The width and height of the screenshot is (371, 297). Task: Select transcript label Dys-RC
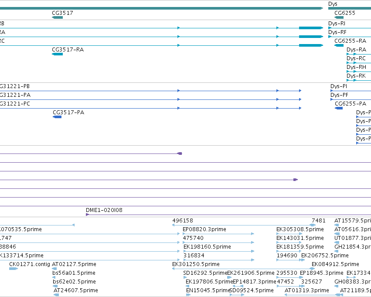(356, 58)
